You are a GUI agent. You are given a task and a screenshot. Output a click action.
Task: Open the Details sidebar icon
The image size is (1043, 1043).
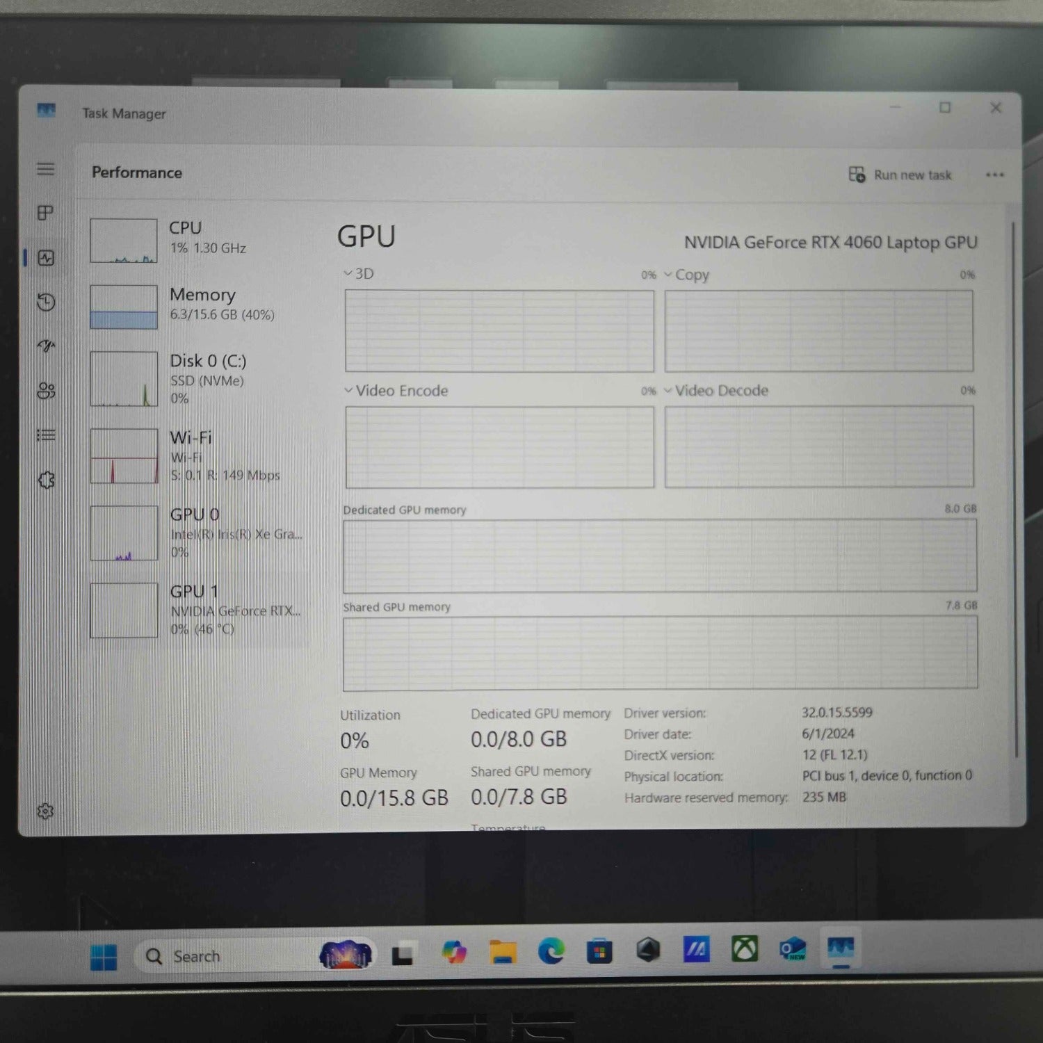45,435
